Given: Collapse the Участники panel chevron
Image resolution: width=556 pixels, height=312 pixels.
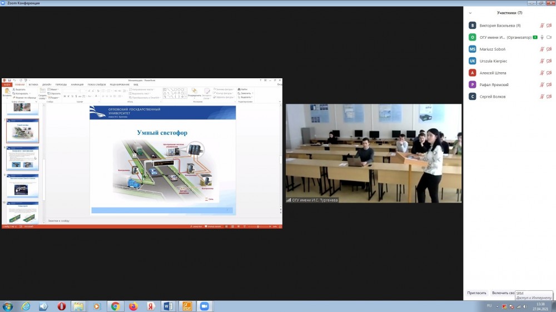Looking at the screenshot, I should click(470, 13).
